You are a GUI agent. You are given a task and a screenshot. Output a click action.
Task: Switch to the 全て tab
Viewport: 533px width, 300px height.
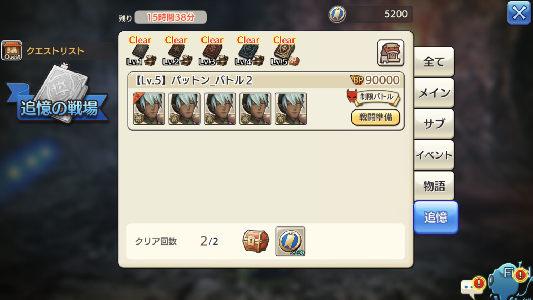434,62
